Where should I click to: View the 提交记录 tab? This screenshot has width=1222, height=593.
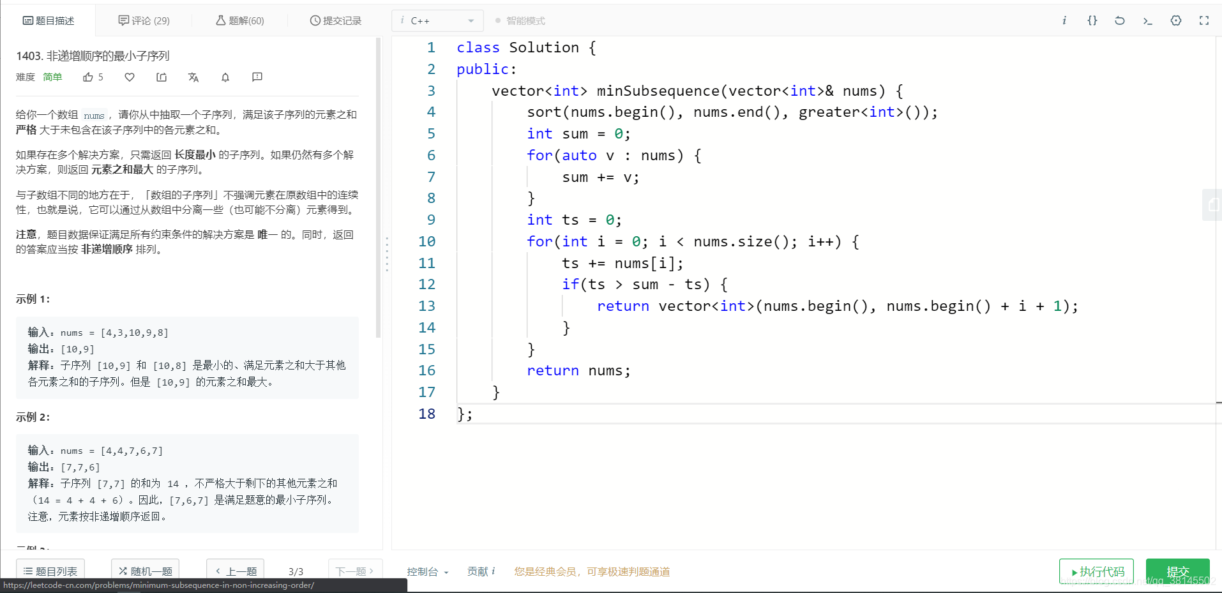pos(336,20)
